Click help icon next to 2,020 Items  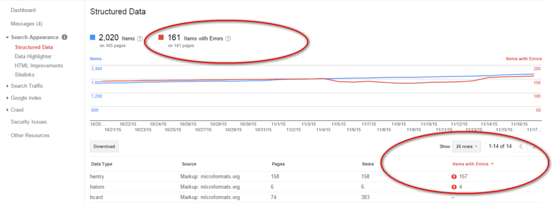point(139,39)
